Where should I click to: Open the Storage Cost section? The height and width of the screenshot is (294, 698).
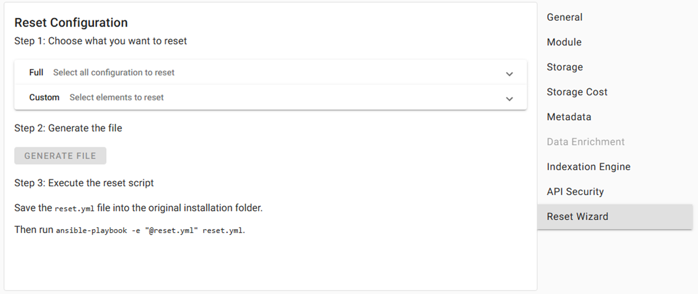[x=577, y=92]
